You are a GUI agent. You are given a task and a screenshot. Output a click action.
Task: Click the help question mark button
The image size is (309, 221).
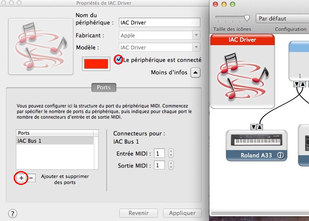pos(12,213)
